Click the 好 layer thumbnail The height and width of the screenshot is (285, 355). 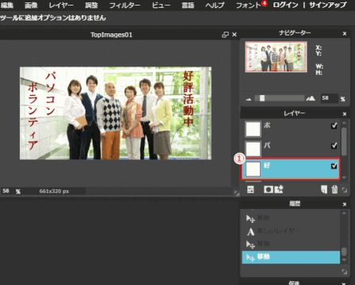tap(253, 169)
